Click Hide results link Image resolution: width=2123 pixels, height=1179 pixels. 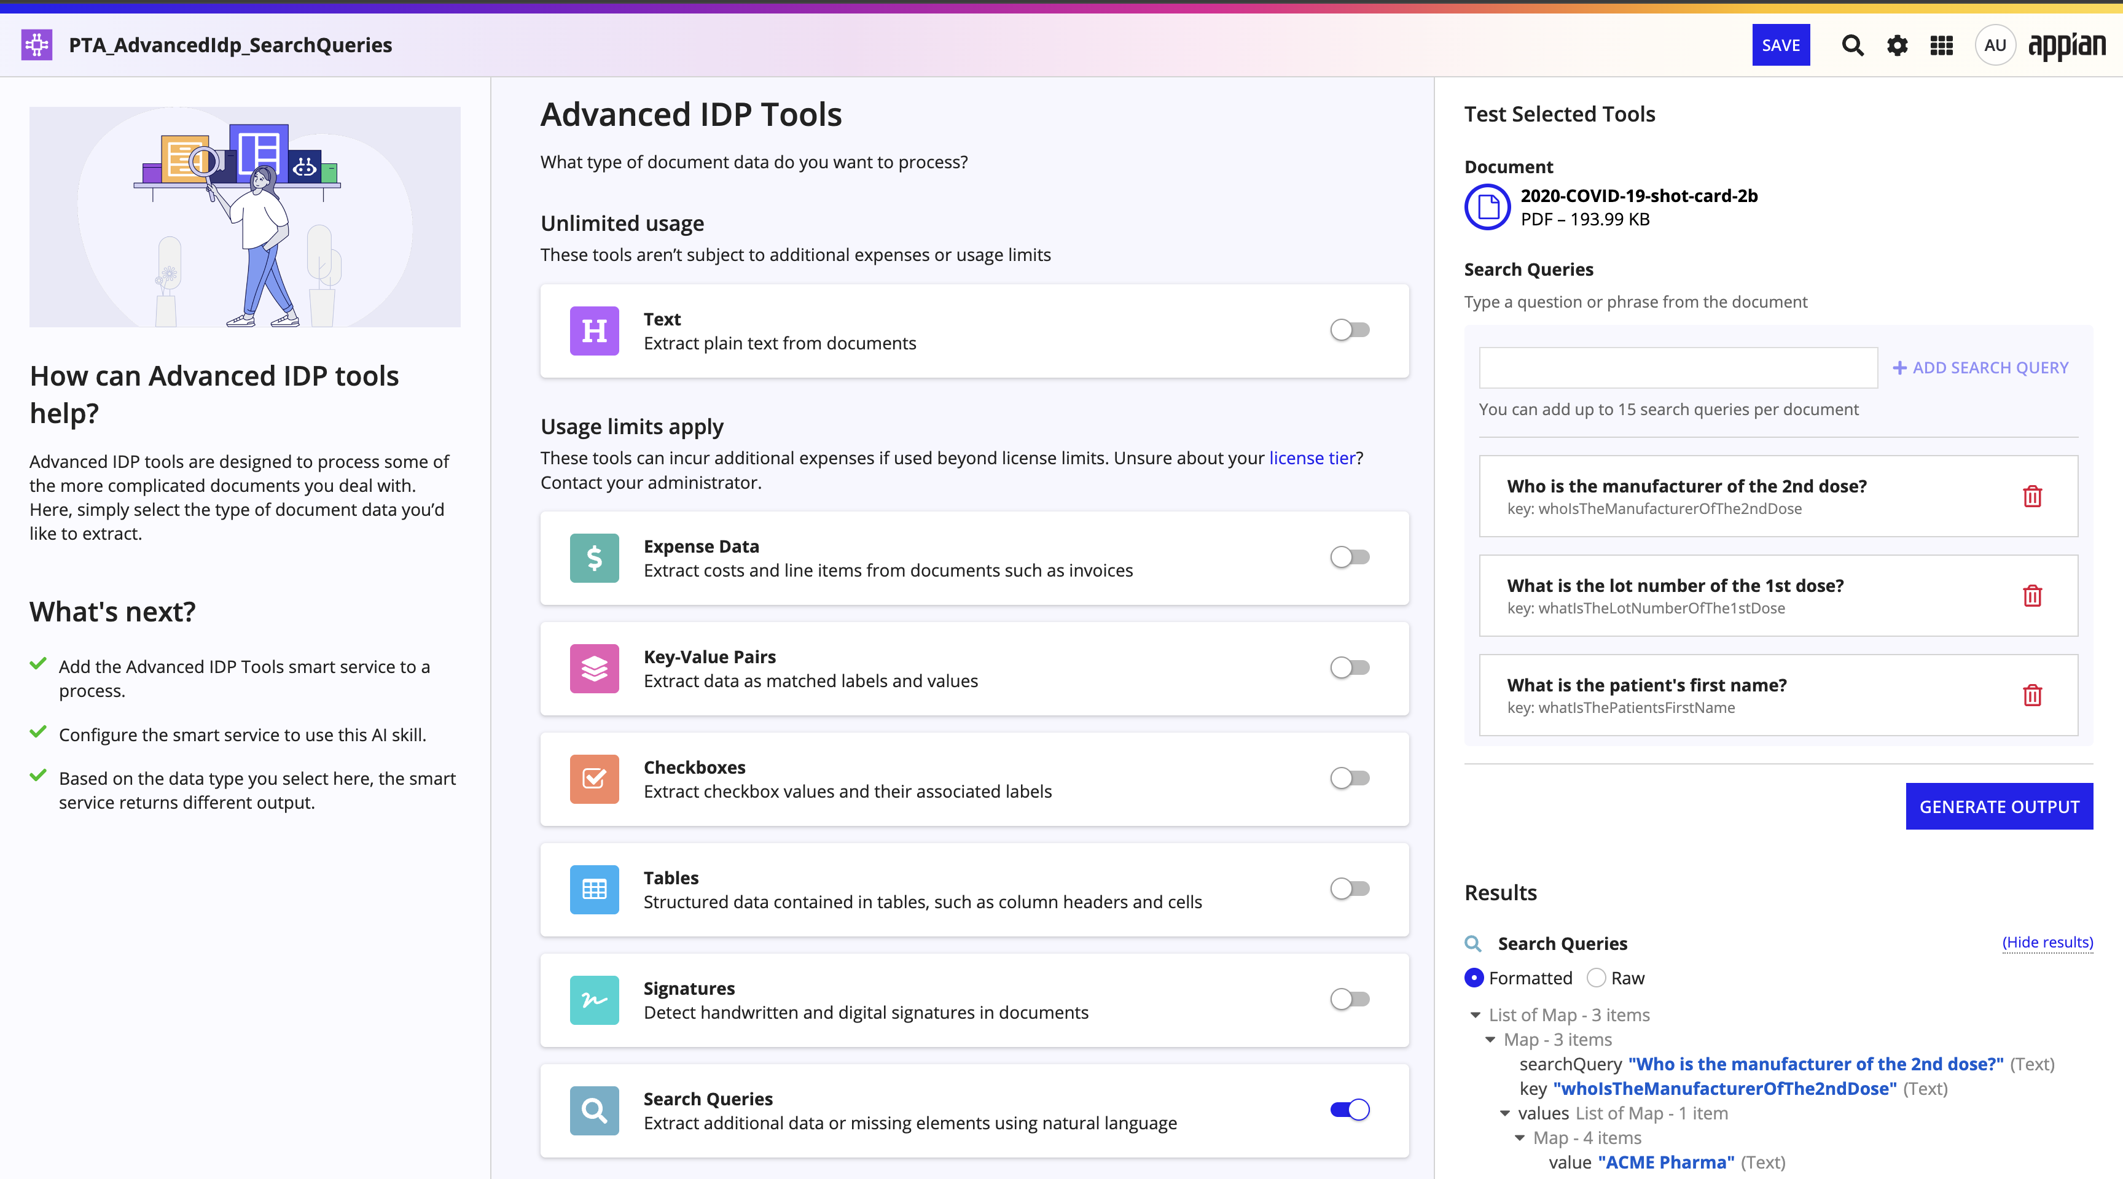(2047, 943)
